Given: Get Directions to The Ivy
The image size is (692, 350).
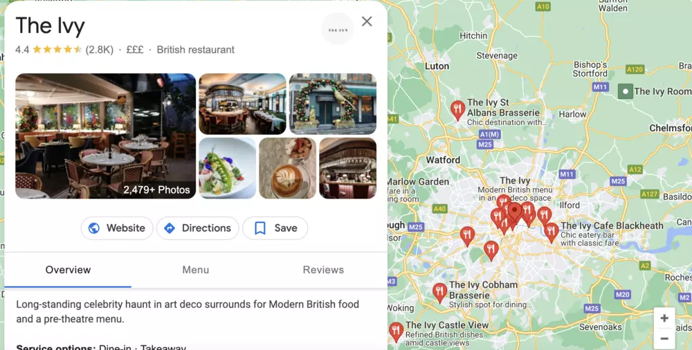Looking at the screenshot, I should click(198, 228).
